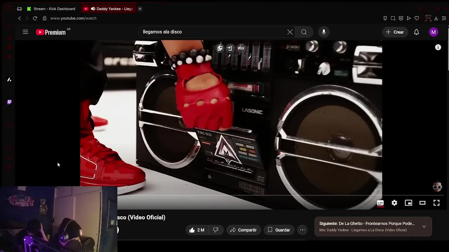Enter fullscreen video mode
The width and height of the screenshot is (449, 252).
[x=436, y=203]
